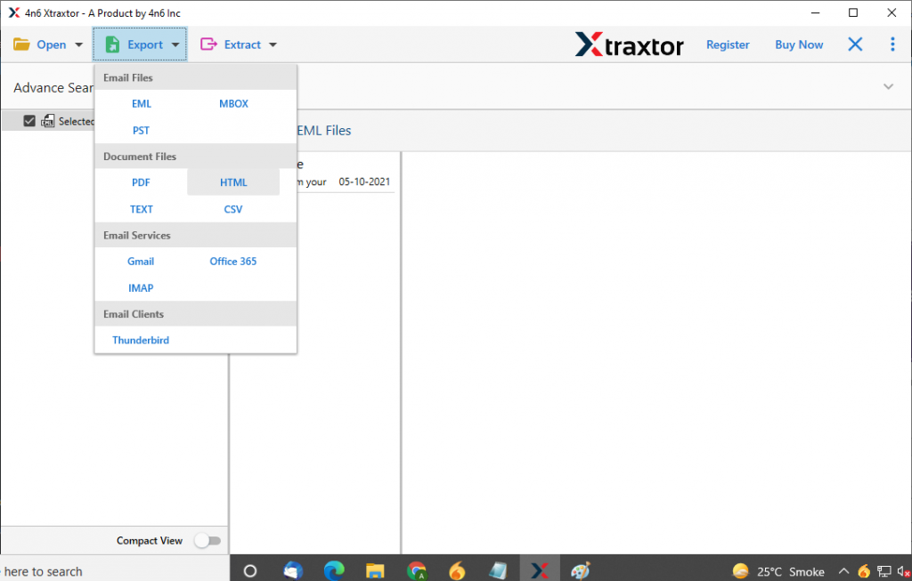This screenshot has width=912, height=581.
Task: Select the yellow Open folder icon
Action: point(22,44)
